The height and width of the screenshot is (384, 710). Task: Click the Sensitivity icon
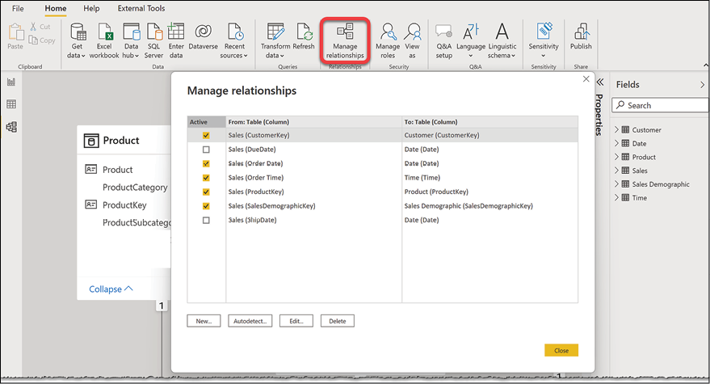coord(544,32)
